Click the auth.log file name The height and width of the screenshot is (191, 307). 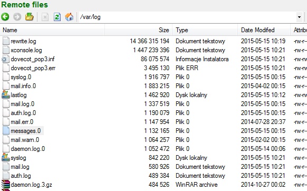pyautogui.click(x=21, y=176)
